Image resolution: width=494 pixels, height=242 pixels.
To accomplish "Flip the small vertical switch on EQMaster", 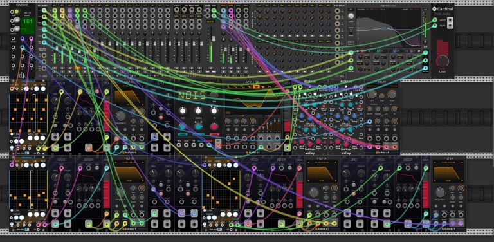I will (351, 32).
